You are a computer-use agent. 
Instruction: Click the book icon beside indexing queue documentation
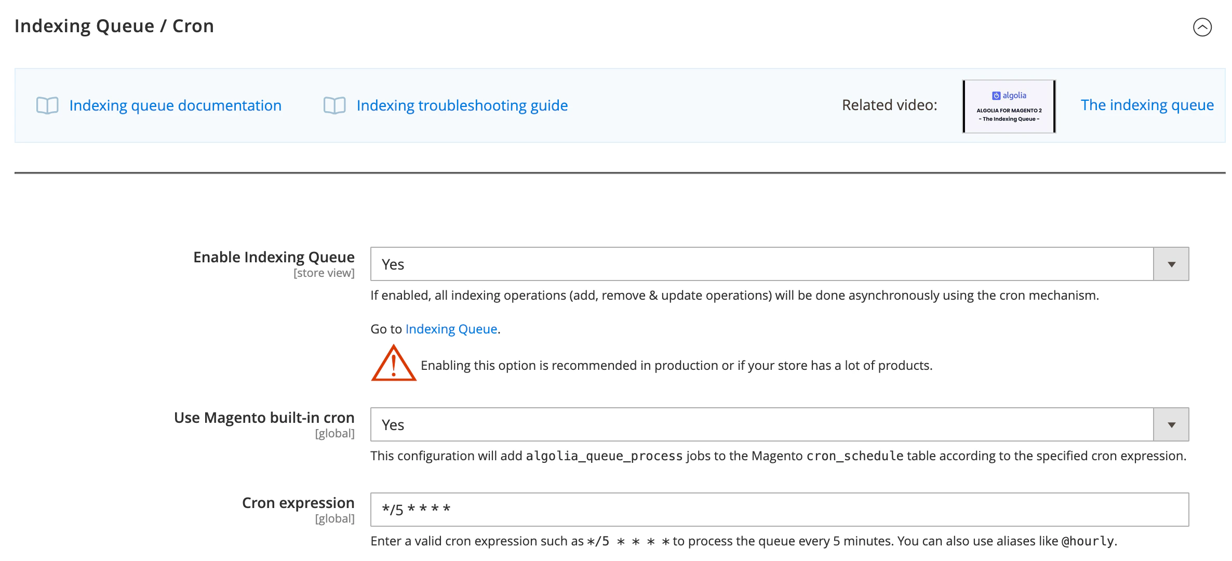pos(47,105)
